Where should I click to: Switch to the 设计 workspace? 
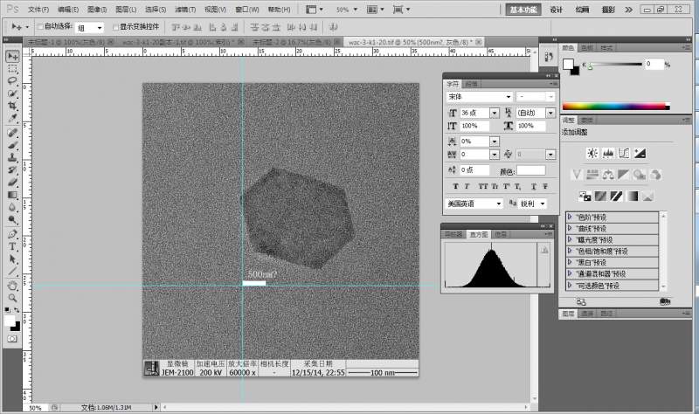click(x=557, y=10)
